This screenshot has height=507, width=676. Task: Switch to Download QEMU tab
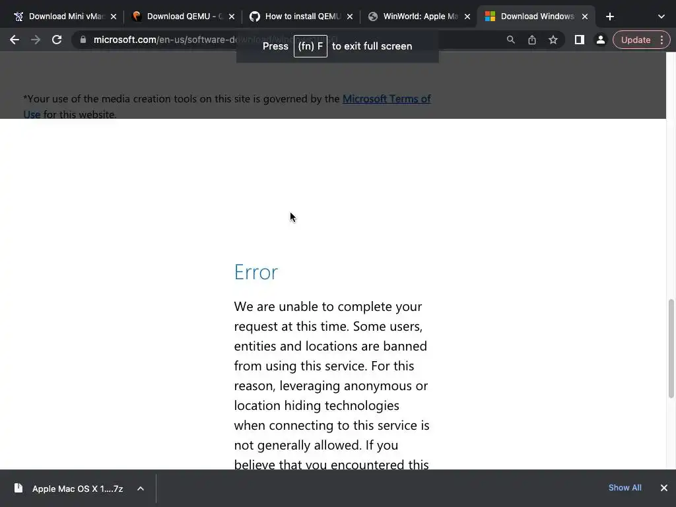click(184, 17)
